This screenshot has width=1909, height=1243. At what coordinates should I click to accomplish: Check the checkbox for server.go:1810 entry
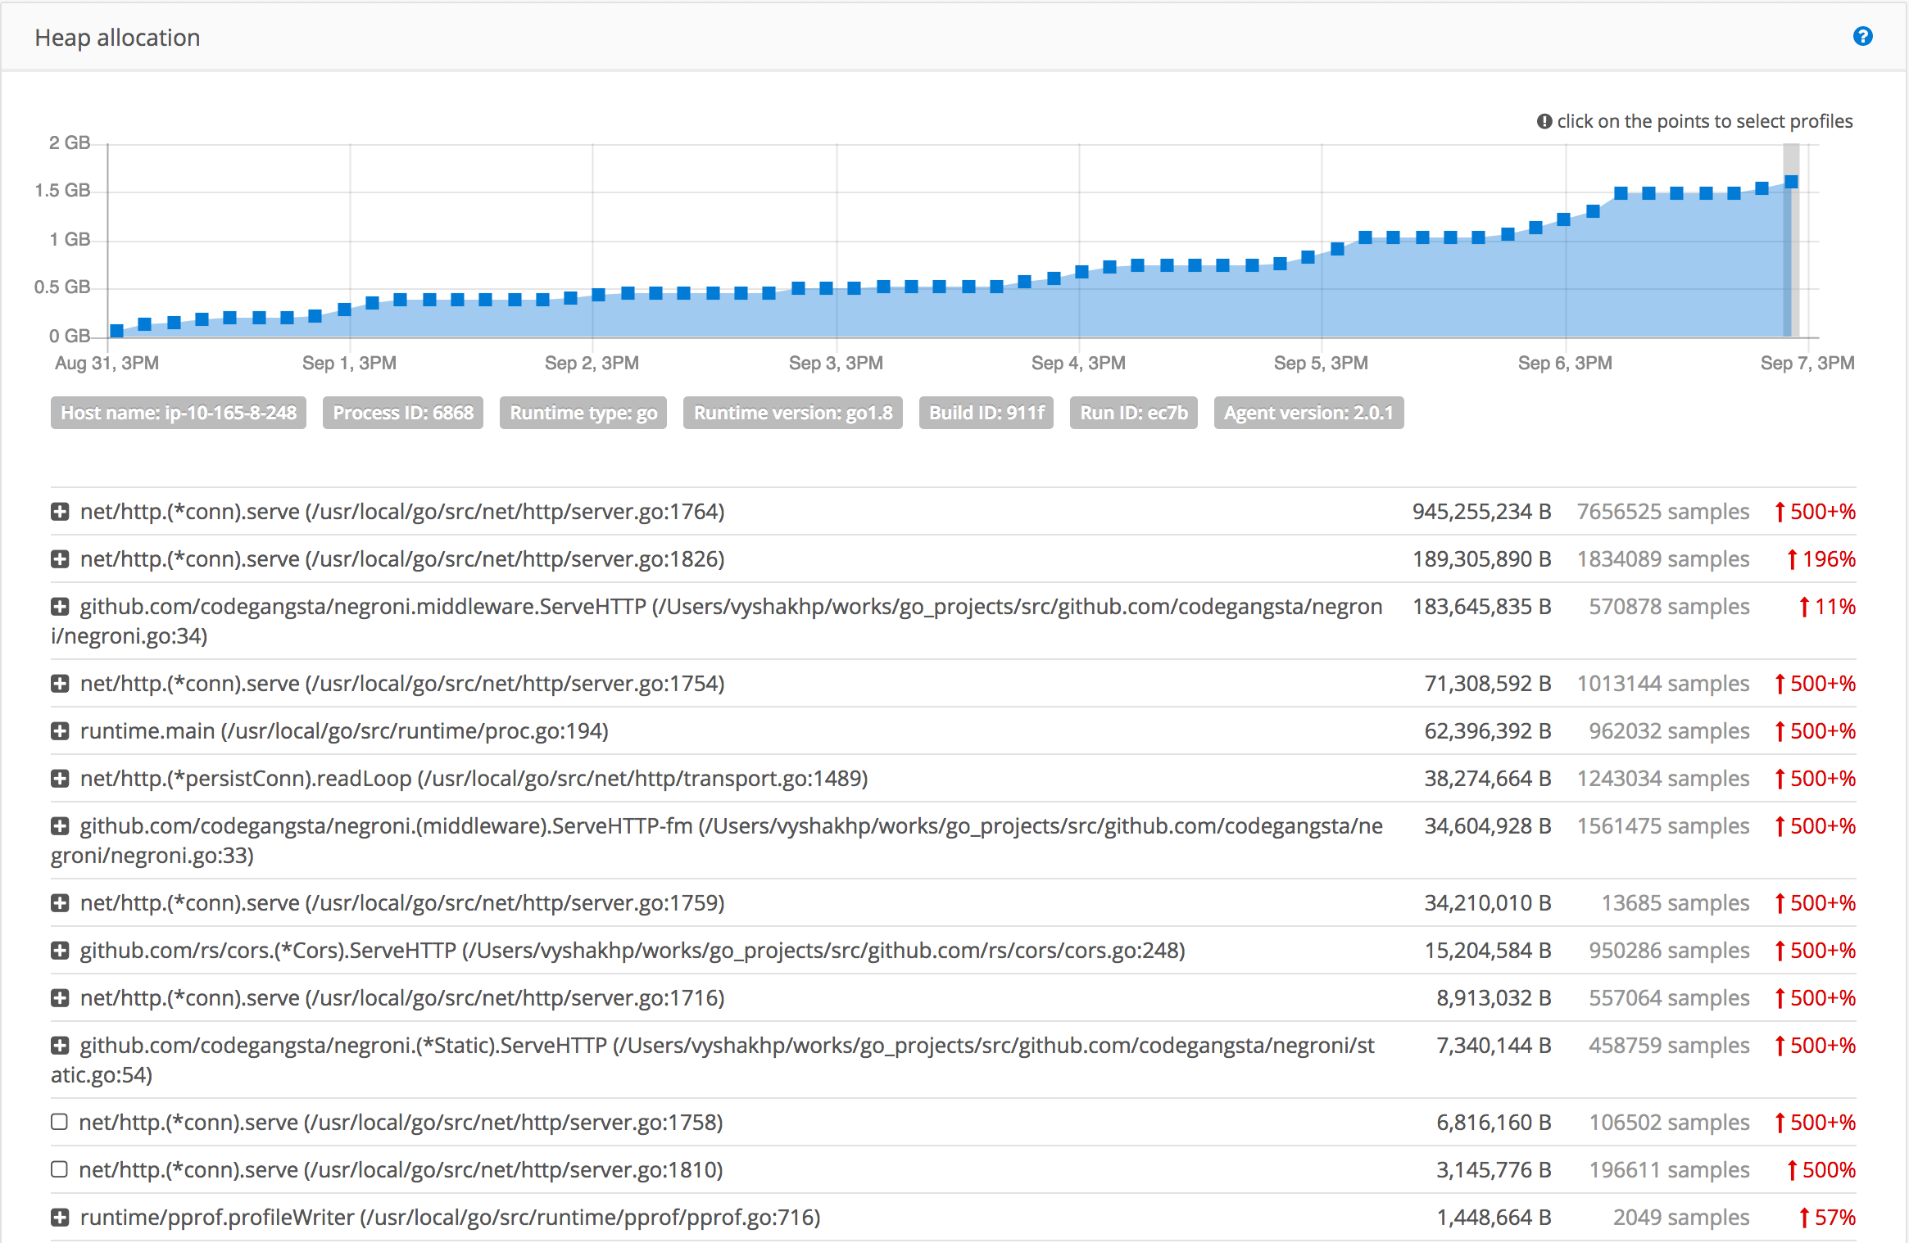coord(59,1169)
